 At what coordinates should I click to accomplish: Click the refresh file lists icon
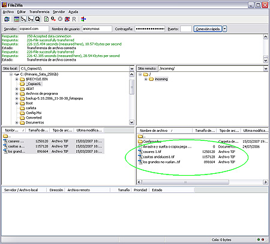[46, 19]
